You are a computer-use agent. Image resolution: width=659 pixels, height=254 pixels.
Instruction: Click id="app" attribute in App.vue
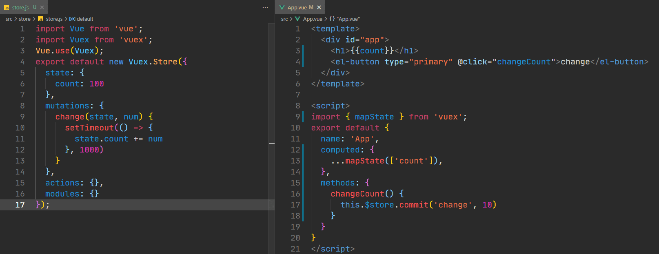pyautogui.click(x=365, y=40)
